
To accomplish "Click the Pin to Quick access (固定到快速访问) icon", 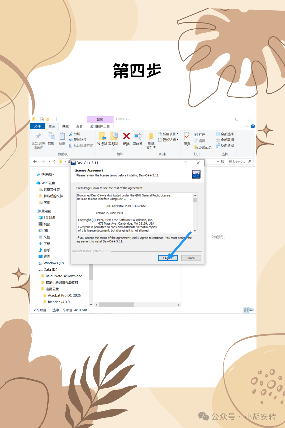I will (39, 136).
